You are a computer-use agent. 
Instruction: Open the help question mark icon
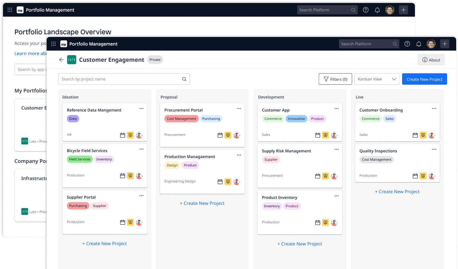(x=407, y=44)
